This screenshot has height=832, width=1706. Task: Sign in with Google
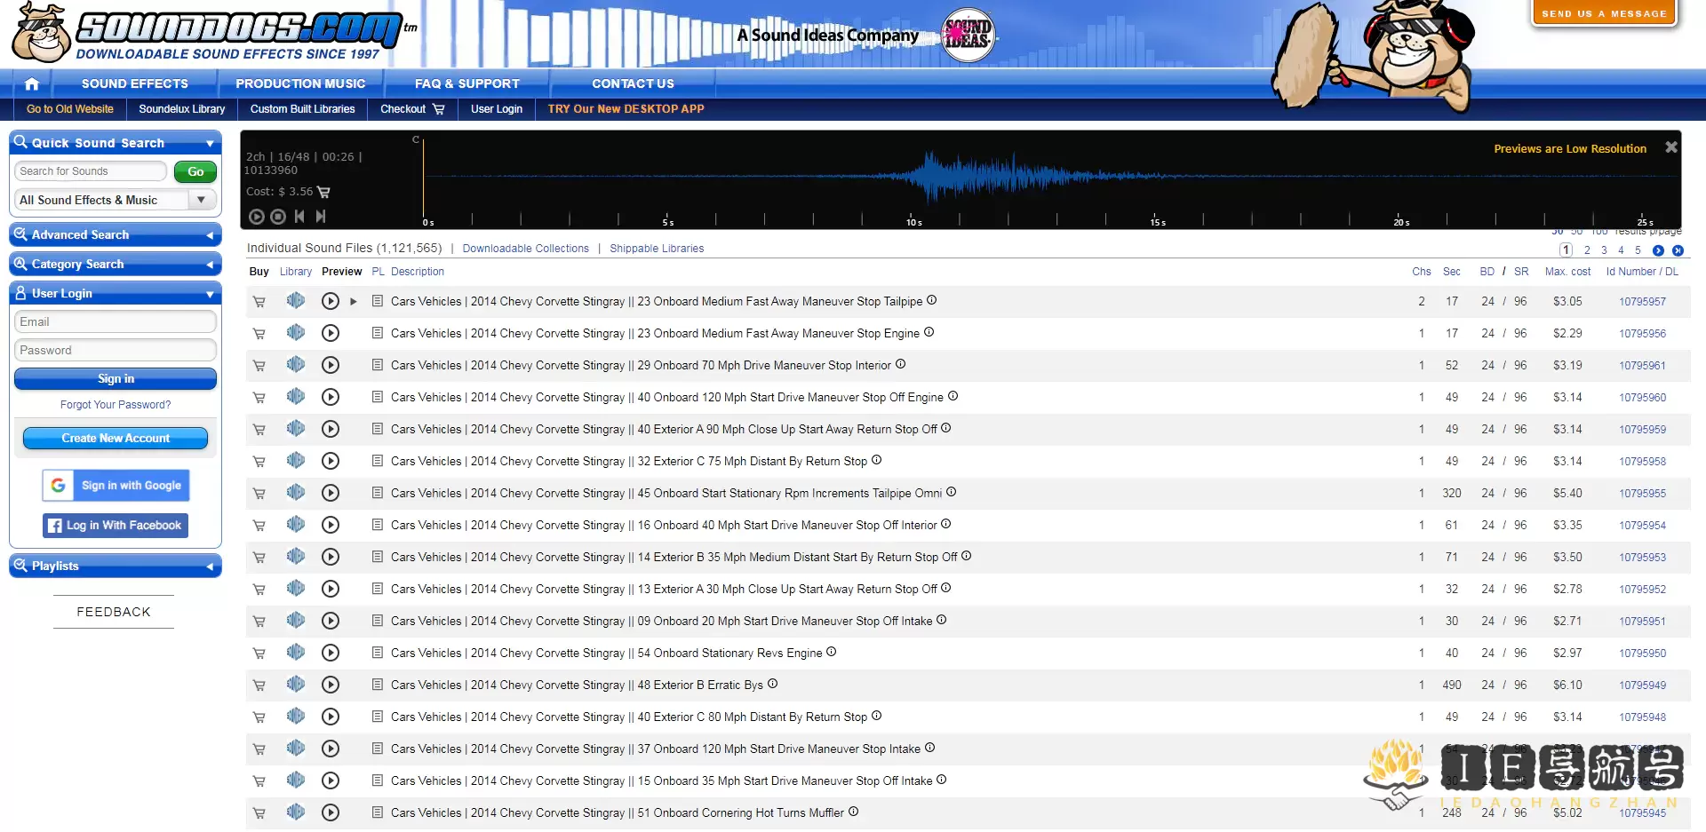click(x=116, y=486)
